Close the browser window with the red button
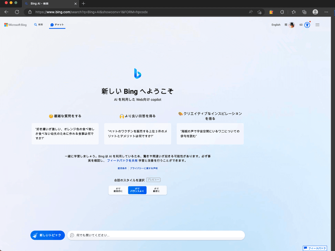This screenshot has width=335, height=251. [7, 3]
